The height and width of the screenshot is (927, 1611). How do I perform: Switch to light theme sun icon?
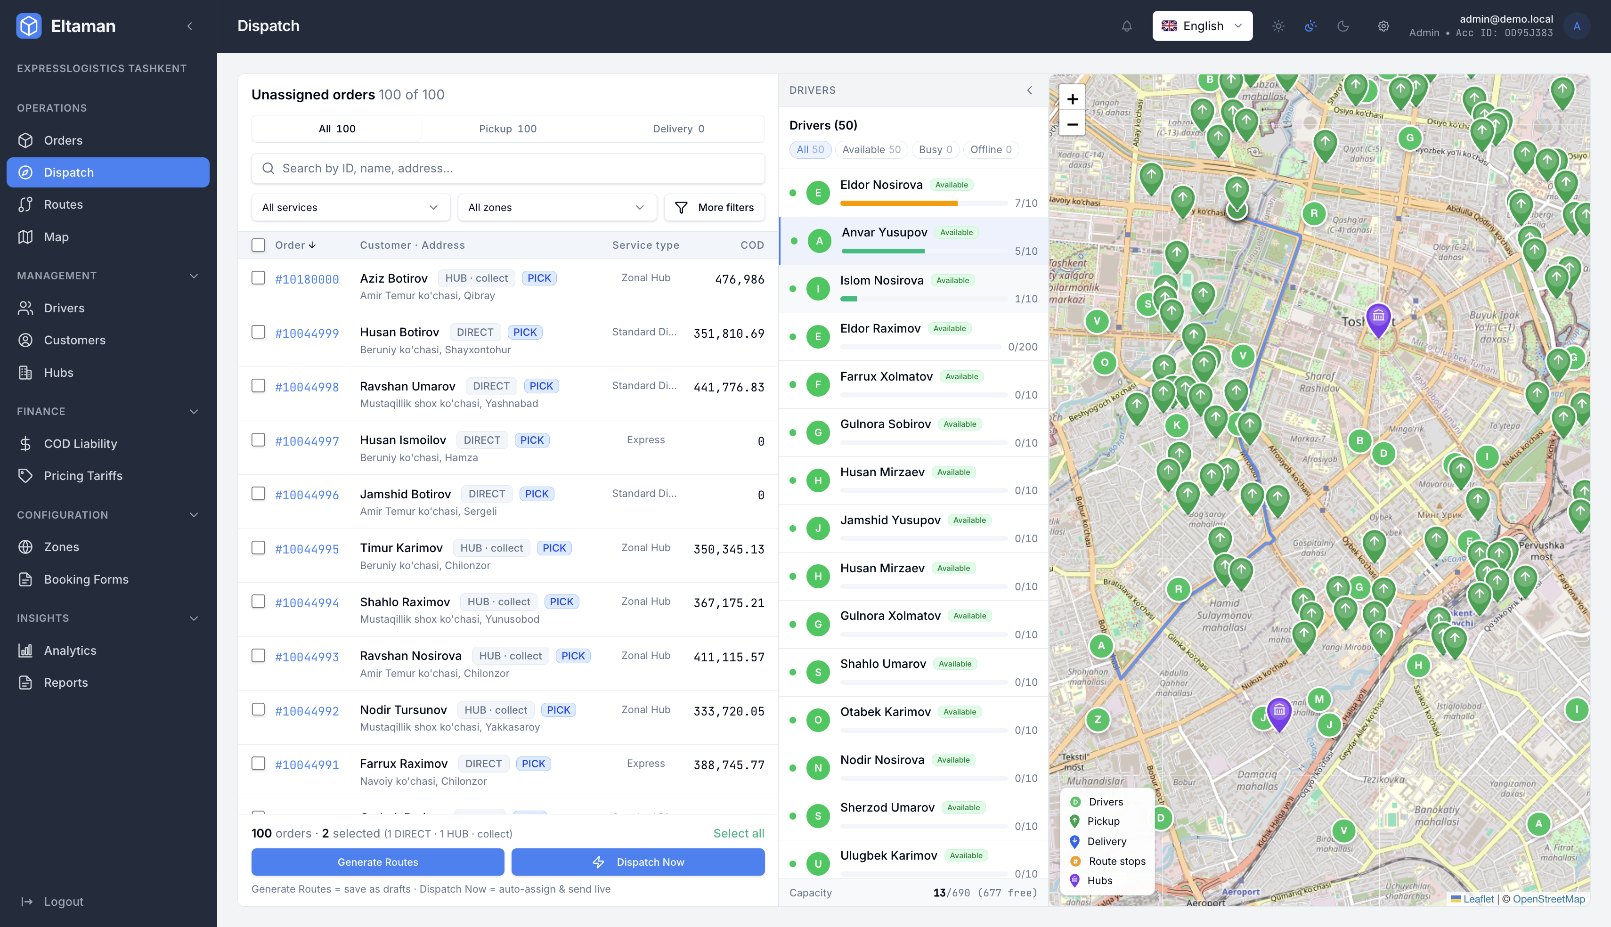tap(1278, 26)
